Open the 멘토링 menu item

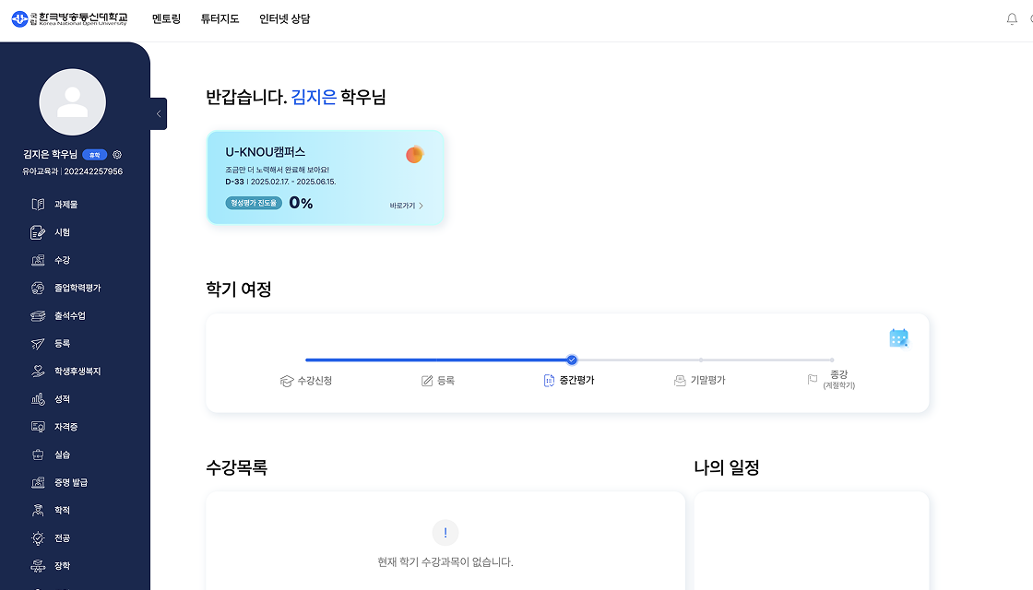point(166,18)
